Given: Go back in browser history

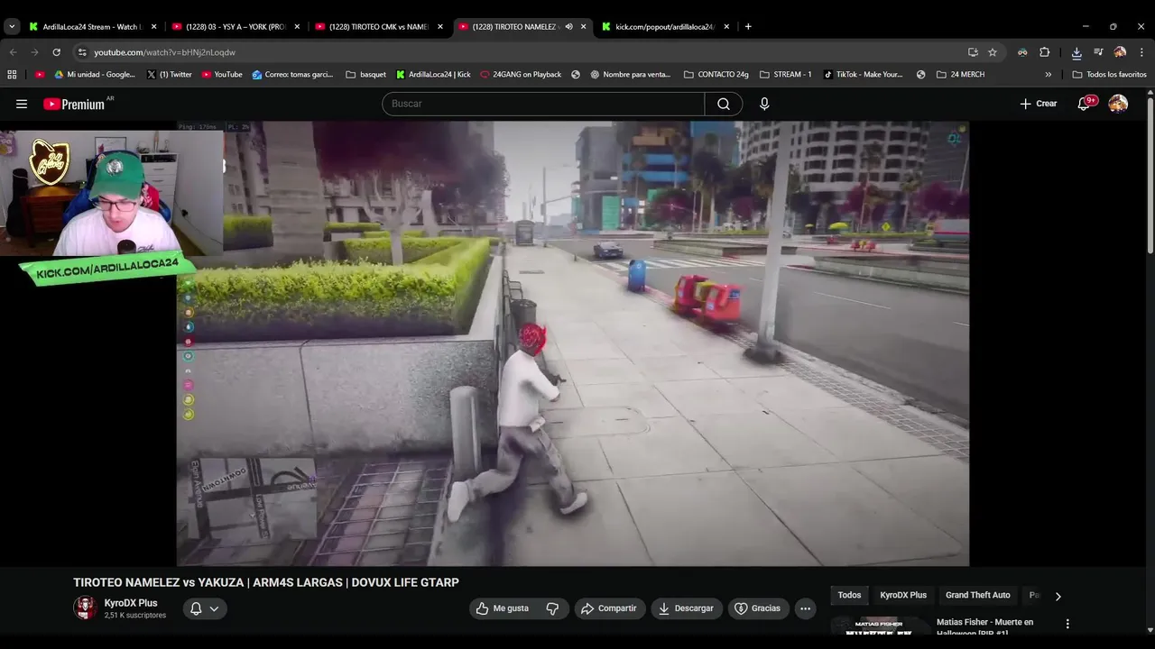Looking at the screenshot, I should tap(13, 52).
